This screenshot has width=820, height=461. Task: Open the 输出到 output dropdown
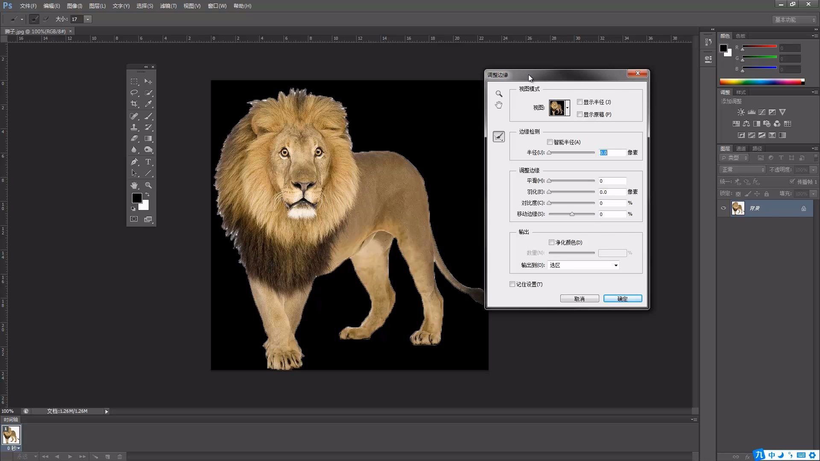(x=583, y=265)
